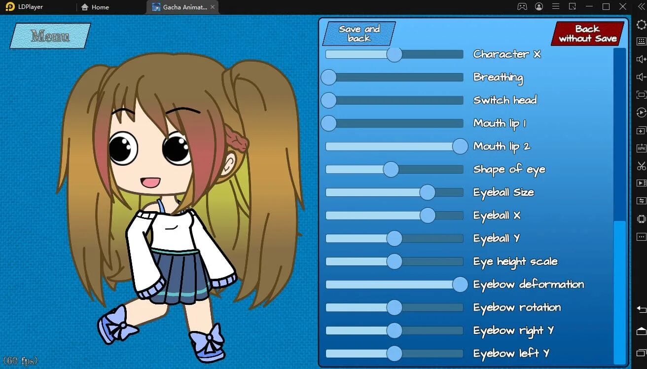Click the volume up icon

641,59
